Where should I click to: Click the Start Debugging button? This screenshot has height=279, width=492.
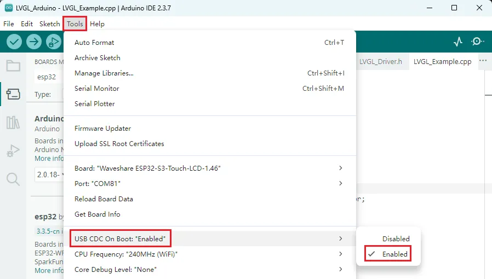pyautogui.click(x=54, y=42)
